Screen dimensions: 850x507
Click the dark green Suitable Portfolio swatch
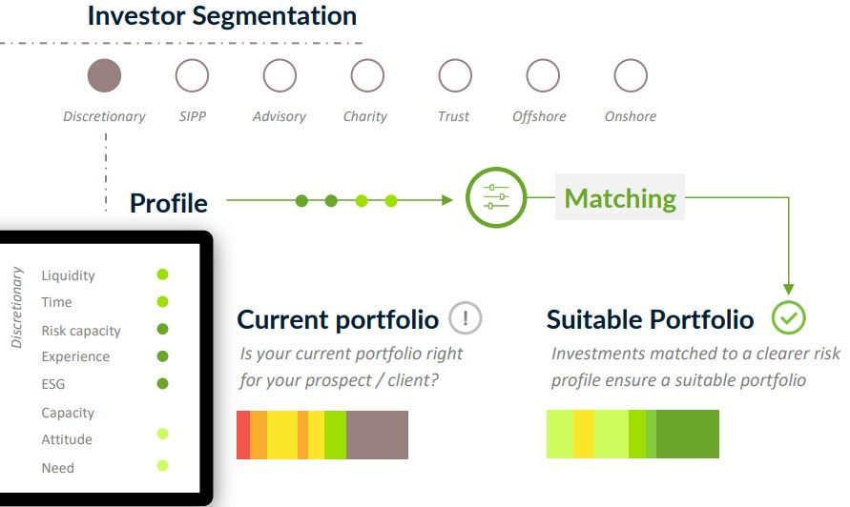pyautogui.click(x=687, y=434)
